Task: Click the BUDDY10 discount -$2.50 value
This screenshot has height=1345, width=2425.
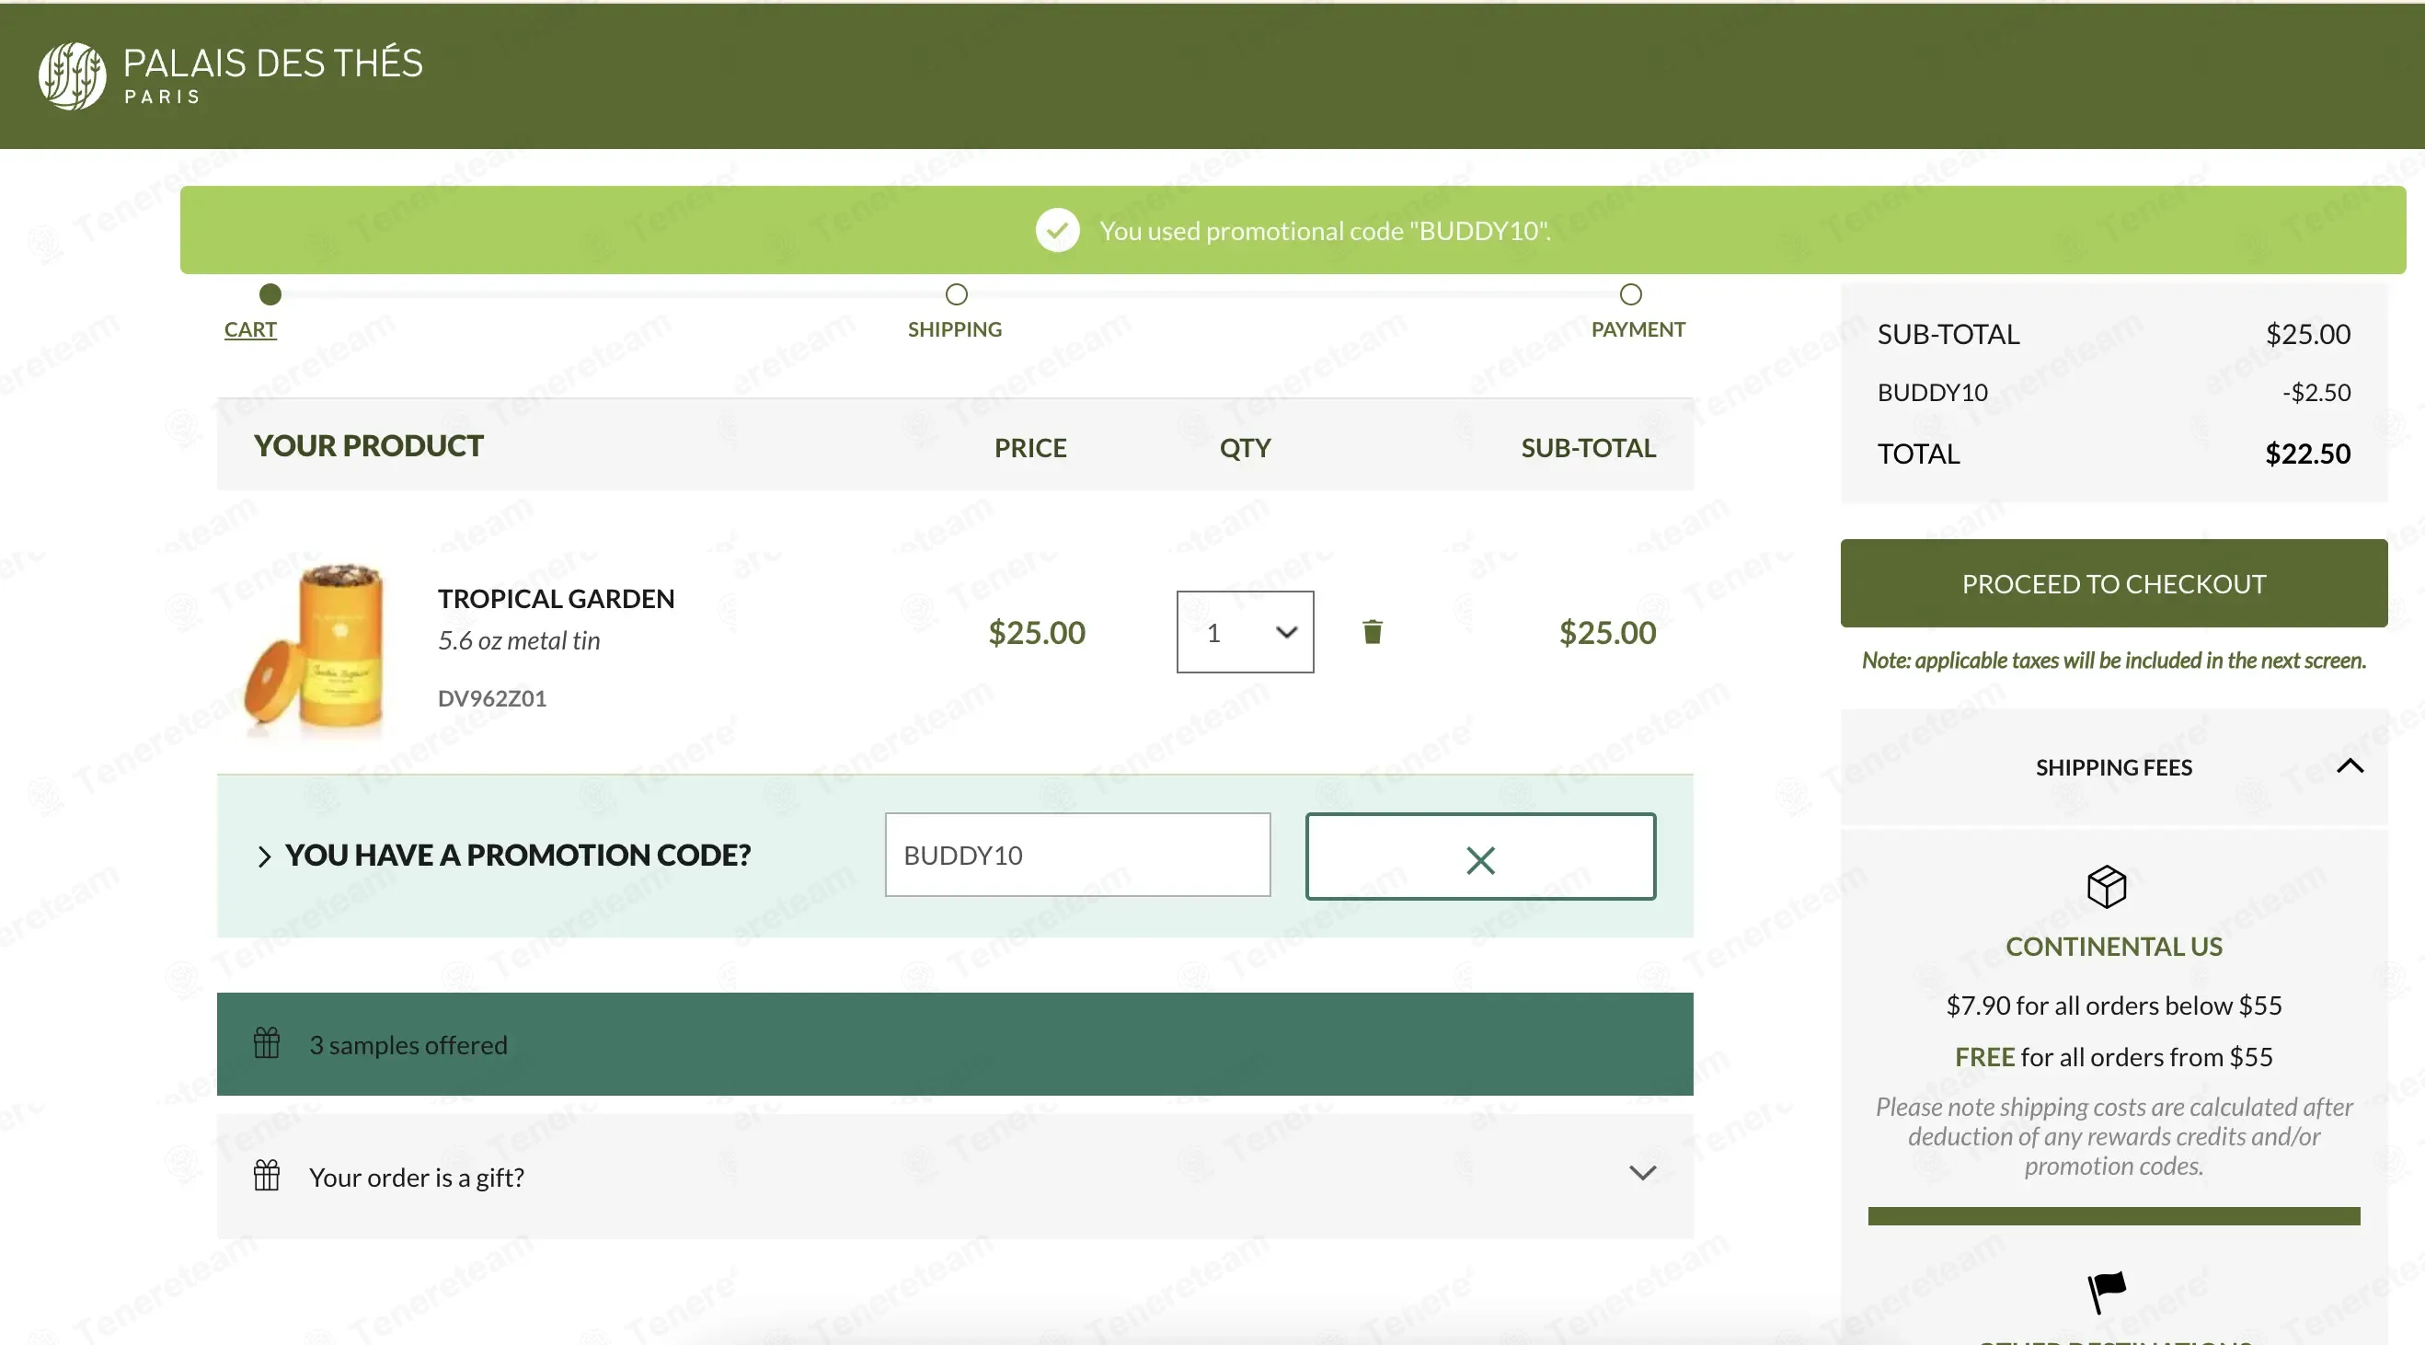Action: click(x=2316, y=392)
